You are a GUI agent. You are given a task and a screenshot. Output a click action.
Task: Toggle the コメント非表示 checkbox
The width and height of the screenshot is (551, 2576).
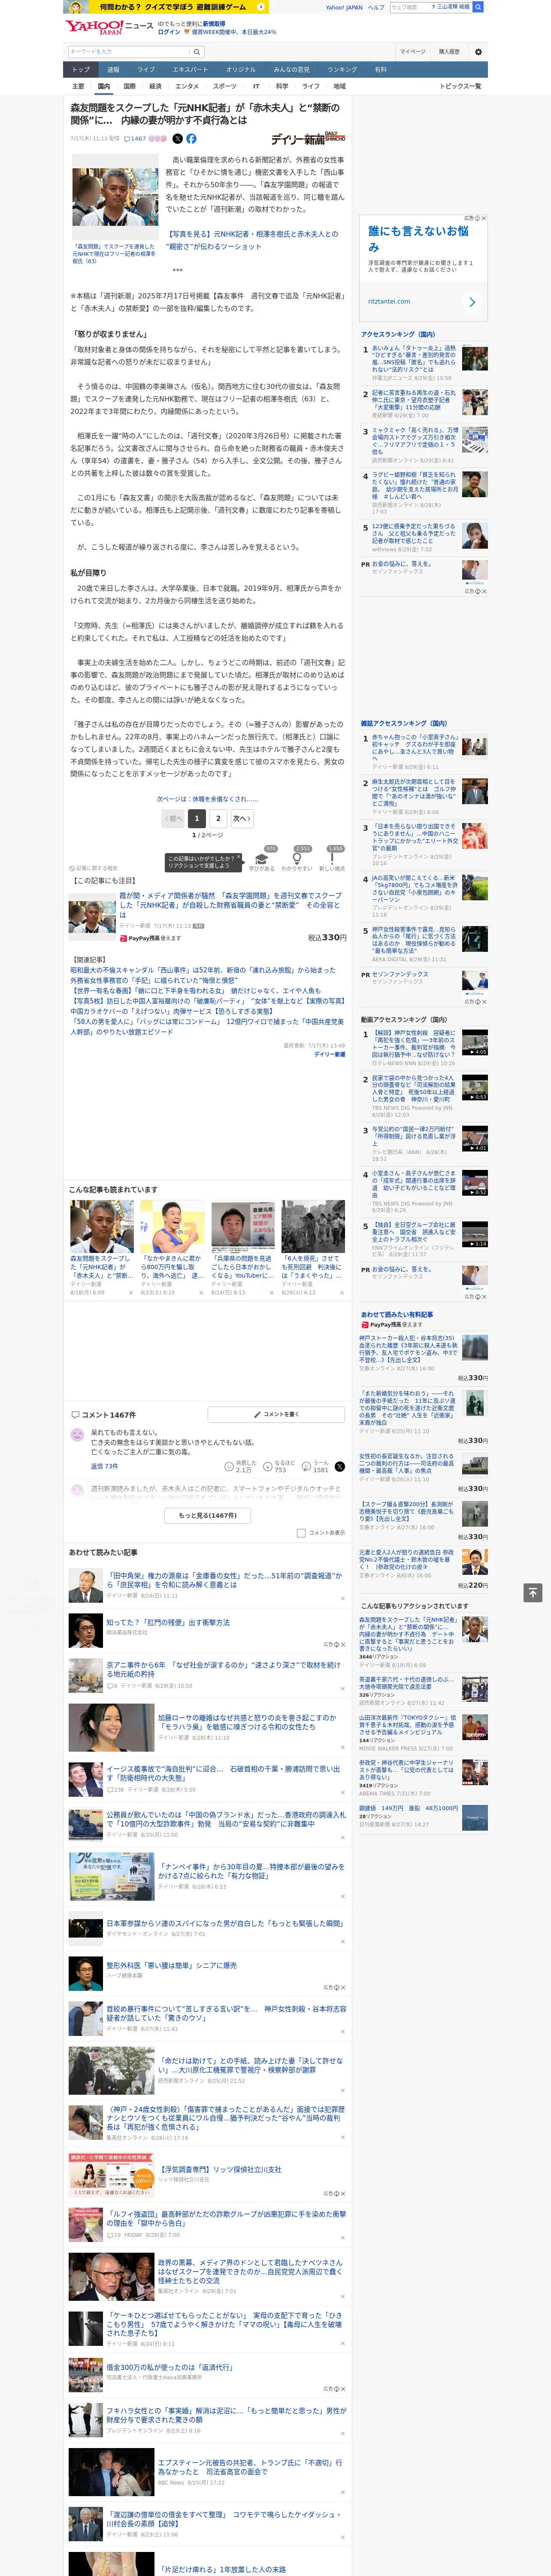click(x=301, y=1533)
